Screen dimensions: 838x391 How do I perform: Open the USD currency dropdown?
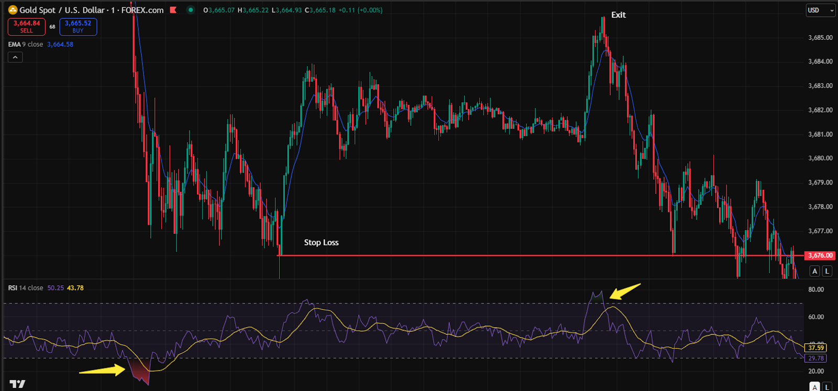820,10
